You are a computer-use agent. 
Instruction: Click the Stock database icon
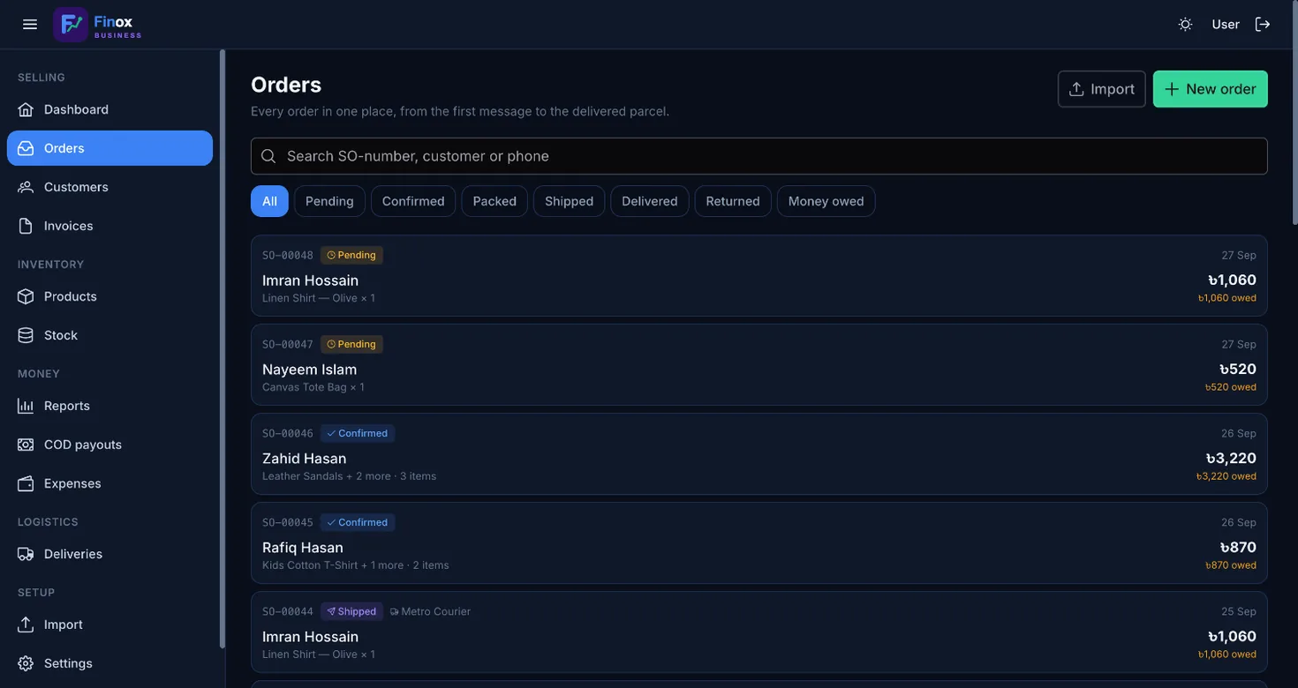(26, 335)
